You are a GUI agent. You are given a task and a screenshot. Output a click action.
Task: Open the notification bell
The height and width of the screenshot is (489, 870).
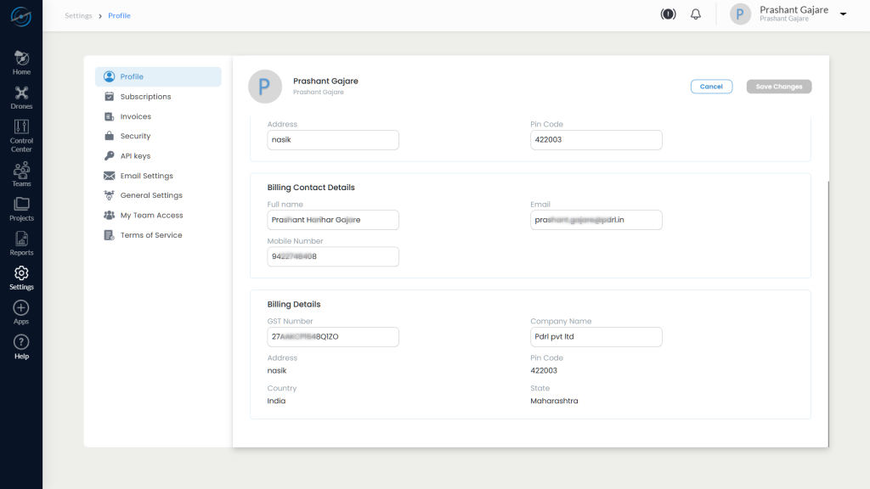coord(695,14)
